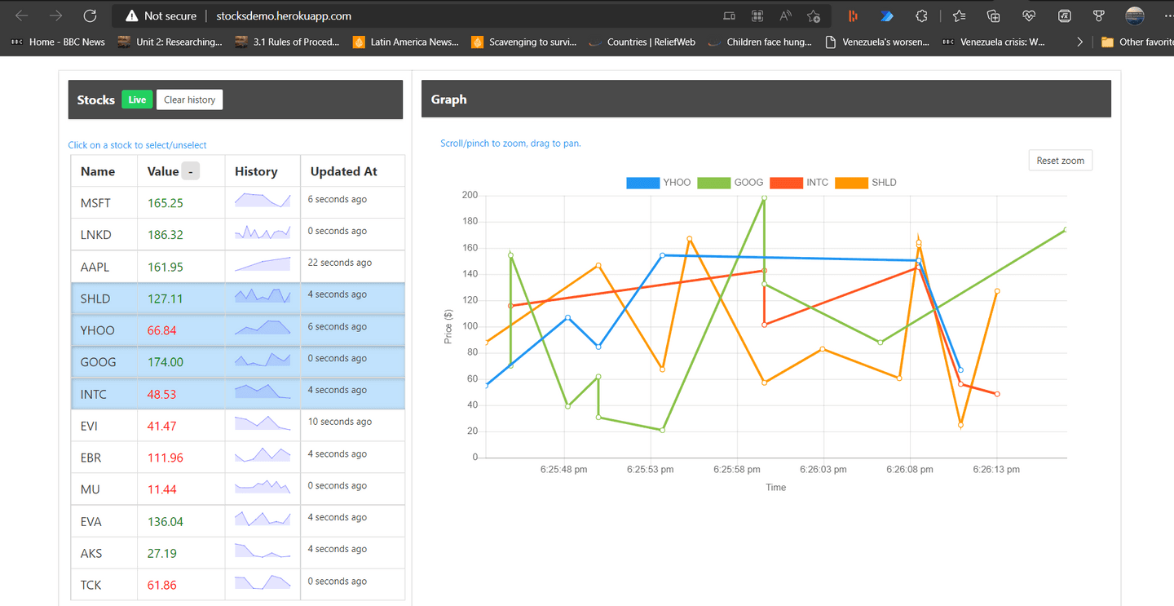Select the EVA stock row name

91,521
